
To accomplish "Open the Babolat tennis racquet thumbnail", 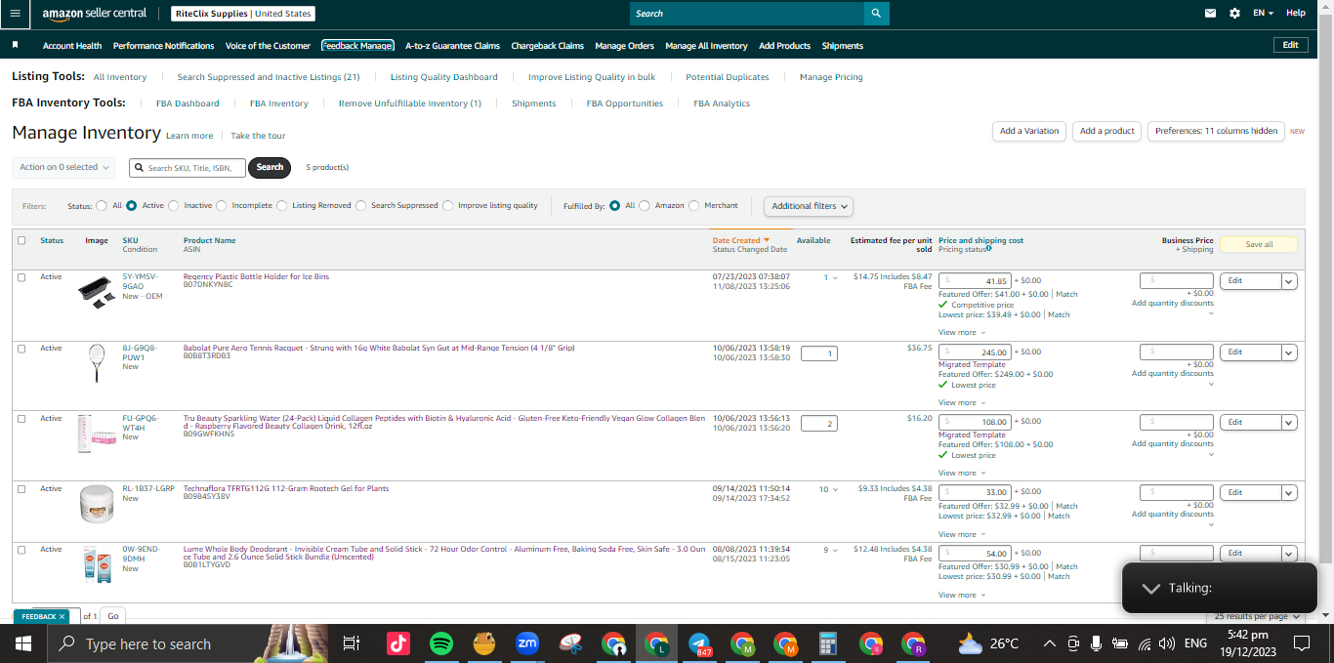I will coord(97,361).
